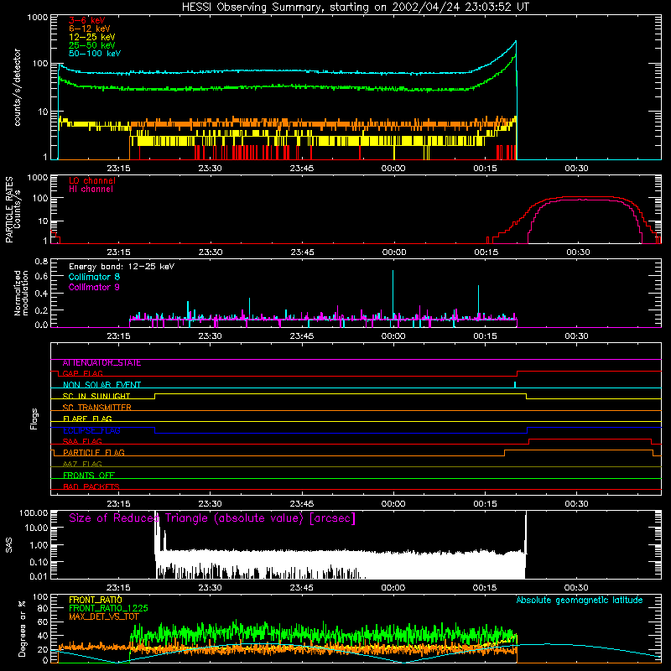Screen dimensions: 671x671
Task: Click the Normalized modulation axis label
Action: pyautogui.click(x=21, y=293)
